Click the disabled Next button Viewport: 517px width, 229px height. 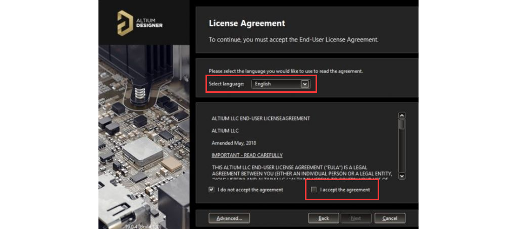356,218
